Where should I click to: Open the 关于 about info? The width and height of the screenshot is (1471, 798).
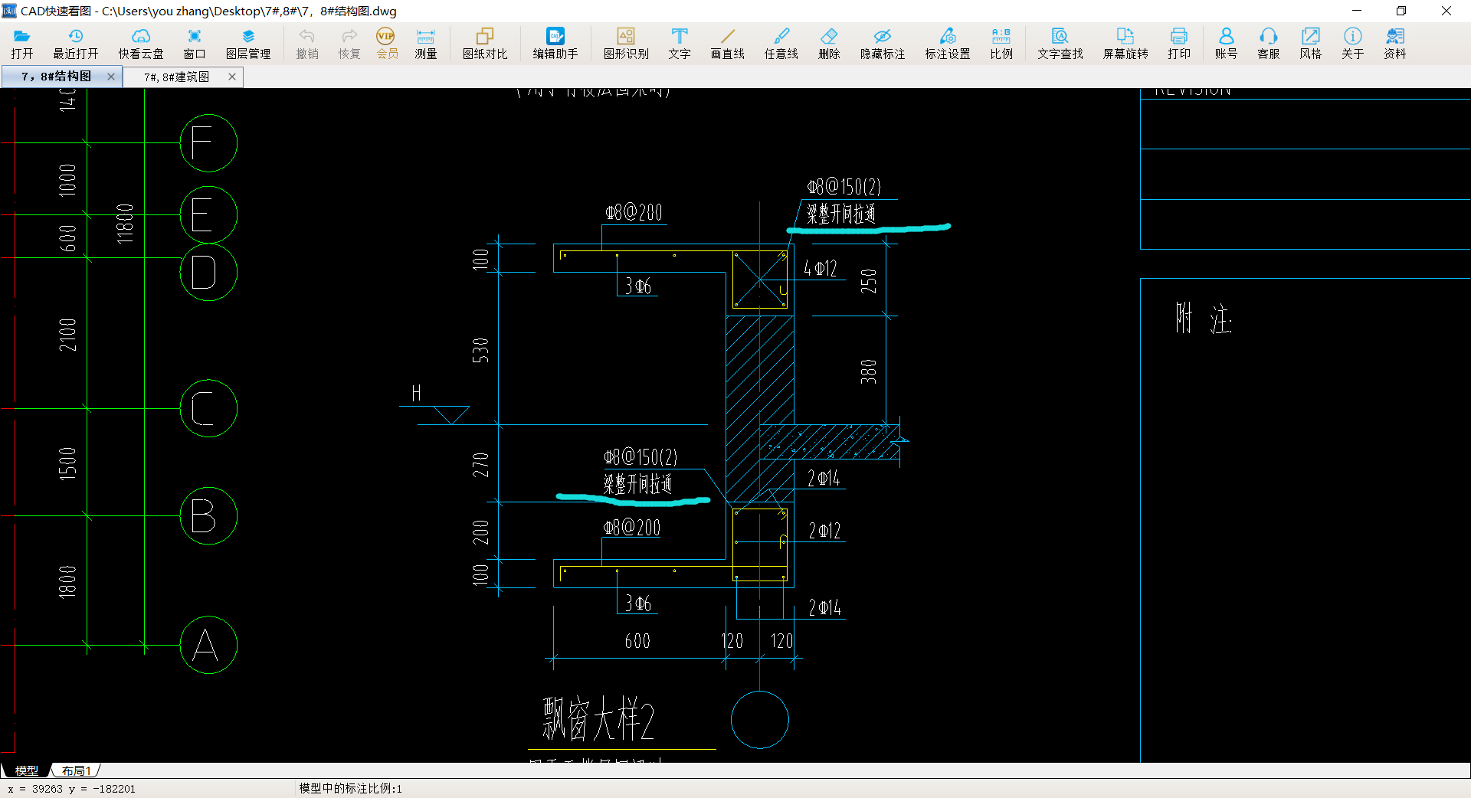pyautogui.click(x=1353, y=44)
